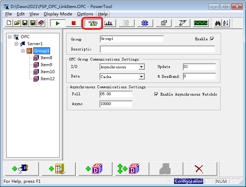Click the Configuration status bar label

tap(189, 181)
